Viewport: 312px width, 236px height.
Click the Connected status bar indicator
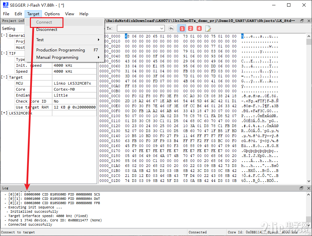coord(198,232)
